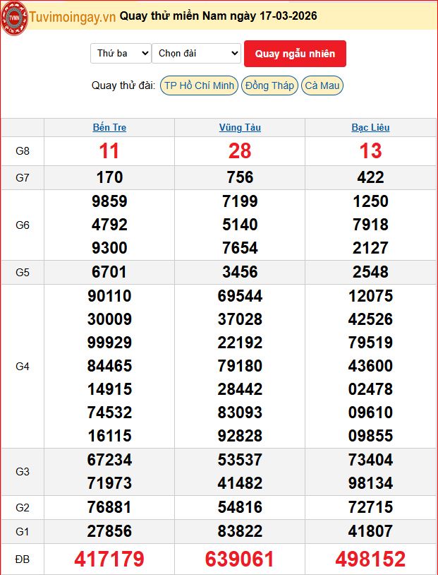Viewport: 438px width, 575px height.
Task: Click Bạc Liêu special prize number 498152
Action: click(370, 559)
